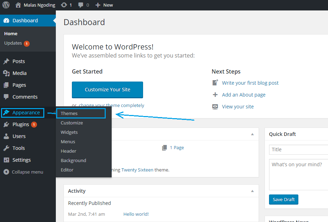This screenshot has width=328, height=222.
Task: Click the plus New icon in admin bar
Action: coord(98,5)
